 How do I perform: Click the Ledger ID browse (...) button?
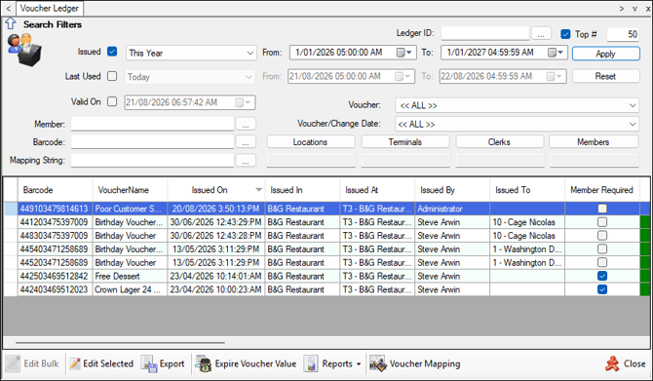[x=541, y=34]
